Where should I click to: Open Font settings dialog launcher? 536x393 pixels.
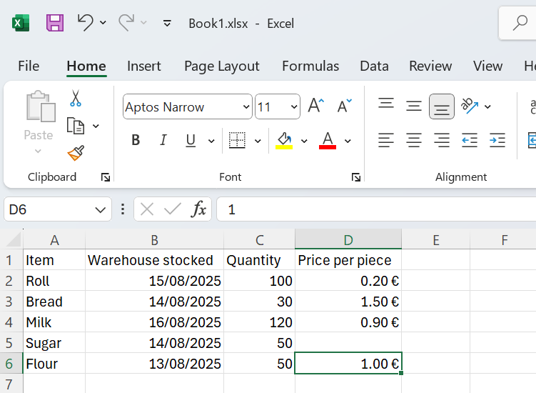pos(356,177)
